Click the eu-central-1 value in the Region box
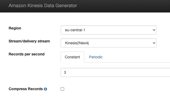Image resolution: width=170 pixels, height=96 pixels. (x=75, y=30)
